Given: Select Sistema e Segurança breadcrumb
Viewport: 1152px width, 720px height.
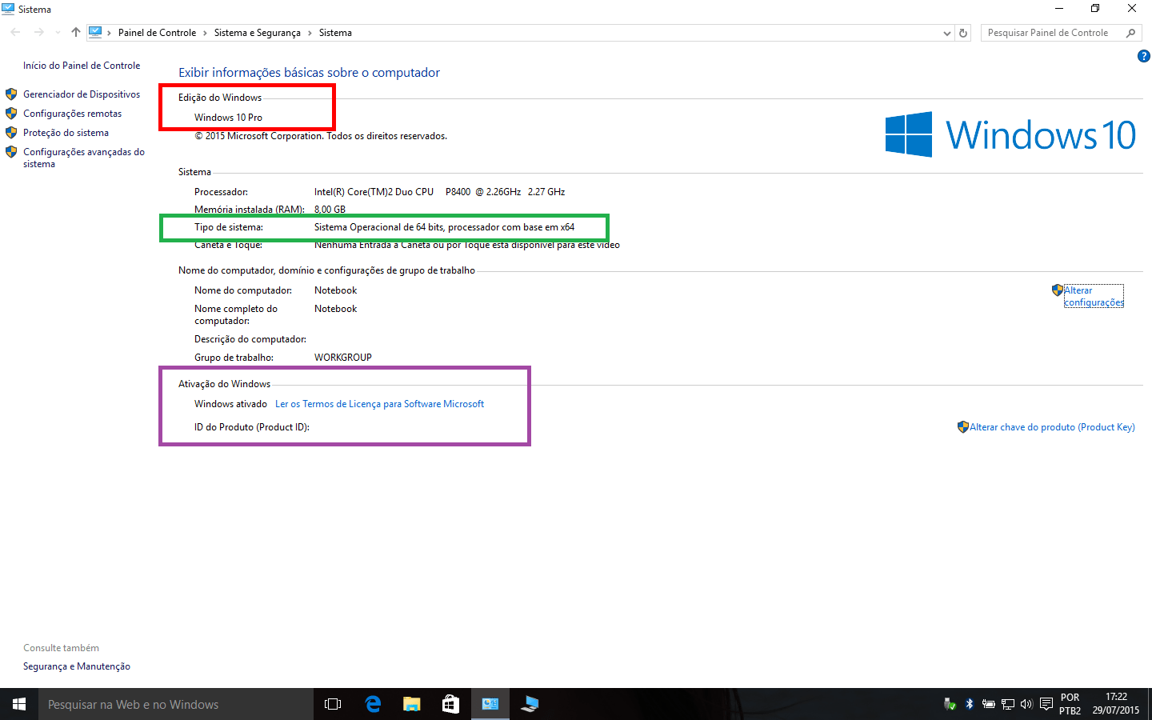Looking at the screenshot, I should point(258,33).
